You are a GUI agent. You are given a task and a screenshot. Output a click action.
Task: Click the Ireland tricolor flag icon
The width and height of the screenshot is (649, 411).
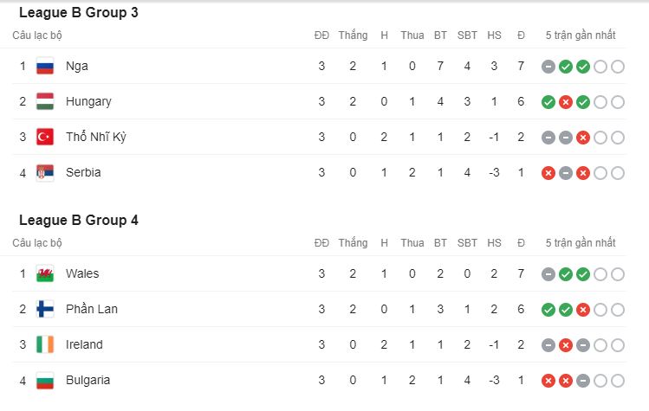(45, 345)
